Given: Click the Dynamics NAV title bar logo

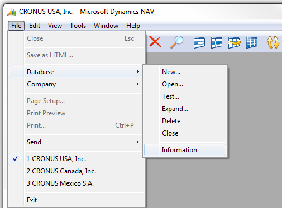Looking at the screenshot, I should click(x=12, y=12).
